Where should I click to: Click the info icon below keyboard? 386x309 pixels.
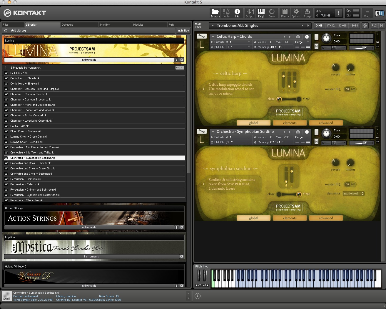point(198,296)
